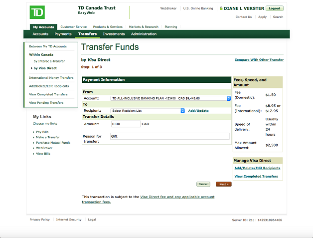The width and height of the screenshot is (313, 238).
Task: Open View Completed Transfers in the sidebar
Action: [x=48, y=94]
